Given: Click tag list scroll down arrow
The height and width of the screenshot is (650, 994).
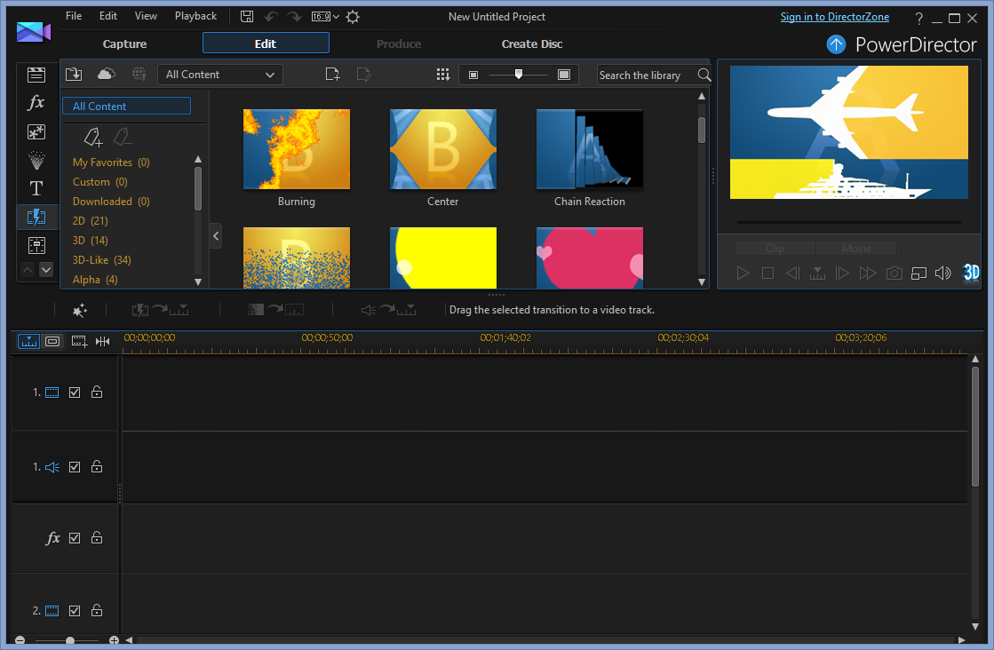Looking at the screenshot, I should tap(198, 281).
